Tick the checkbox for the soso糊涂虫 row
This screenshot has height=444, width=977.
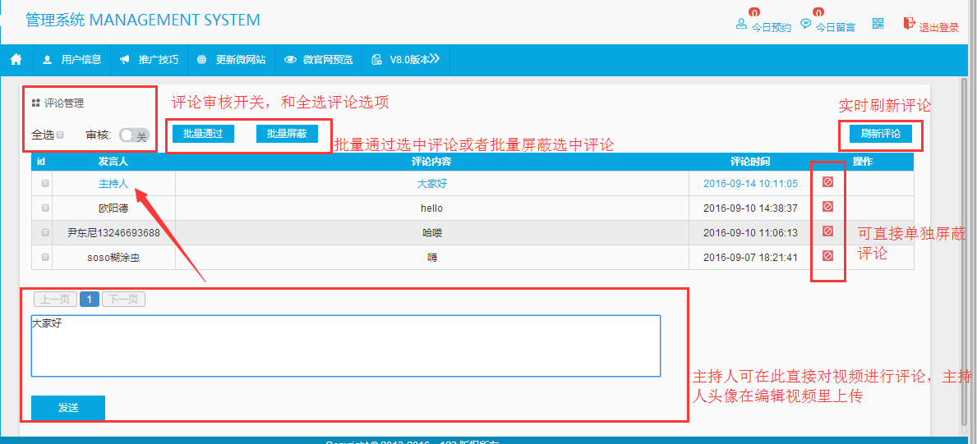click(x=45, y=258)
